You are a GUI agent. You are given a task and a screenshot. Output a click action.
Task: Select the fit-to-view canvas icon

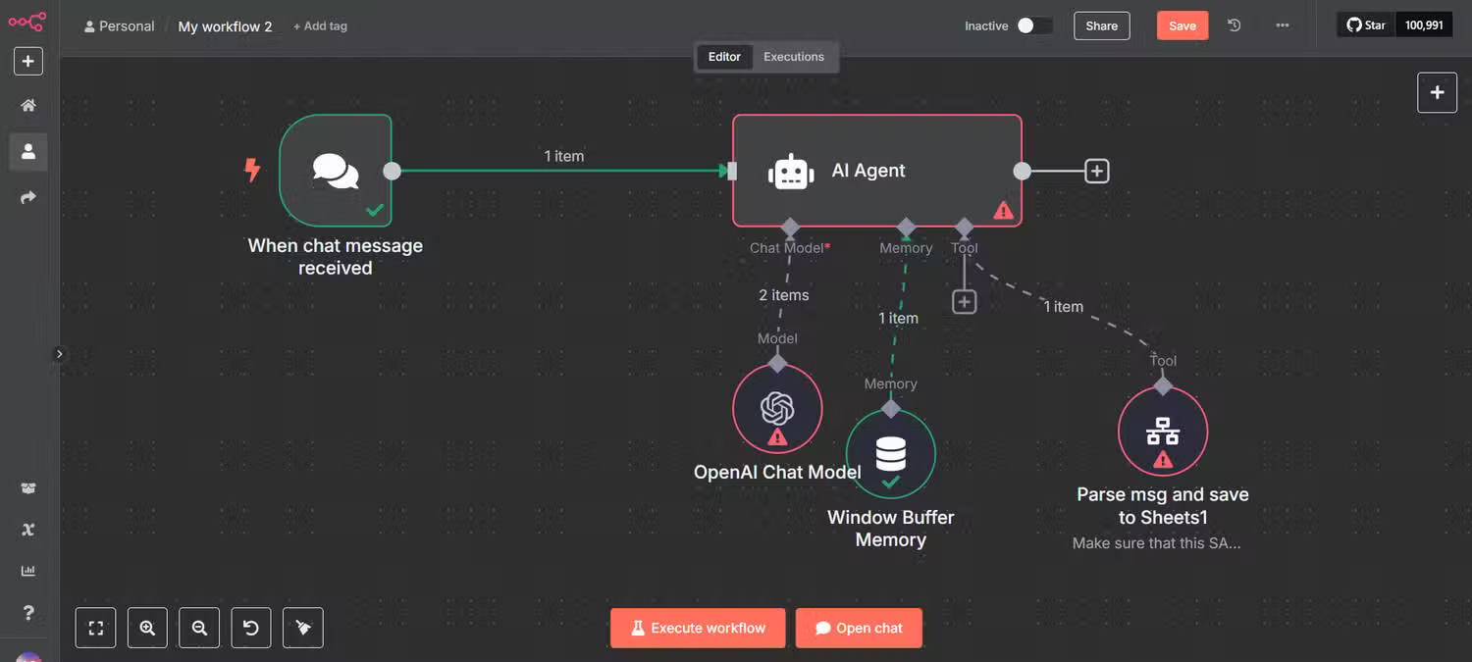[x=96, y=629]
